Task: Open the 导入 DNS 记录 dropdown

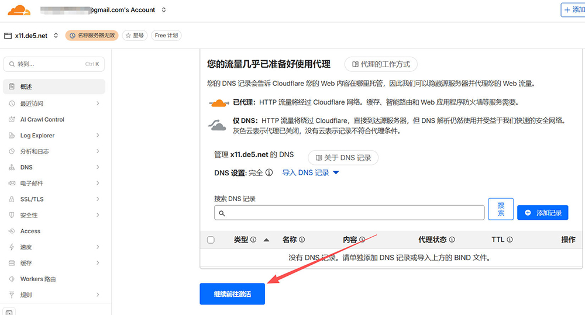Action: coord(311,173)
